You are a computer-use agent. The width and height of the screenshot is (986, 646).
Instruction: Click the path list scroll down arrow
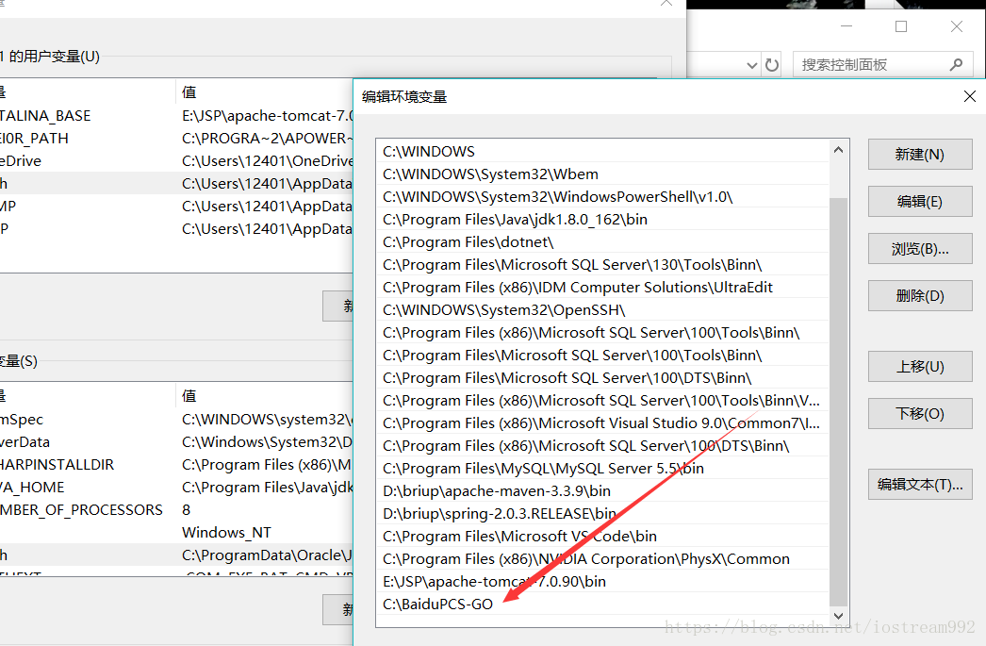click(838, 616)
